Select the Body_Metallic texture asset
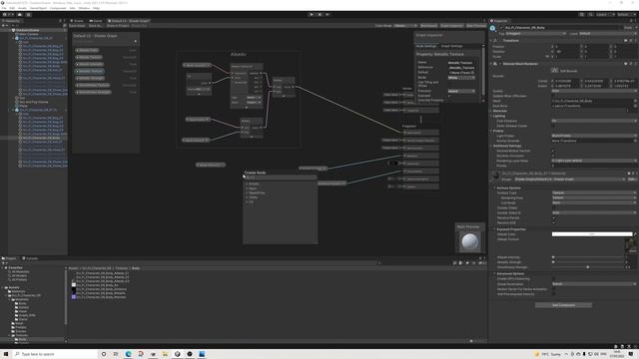Image resolution: width=639 pixels, height=359 pixels. [x=101, y=293]
